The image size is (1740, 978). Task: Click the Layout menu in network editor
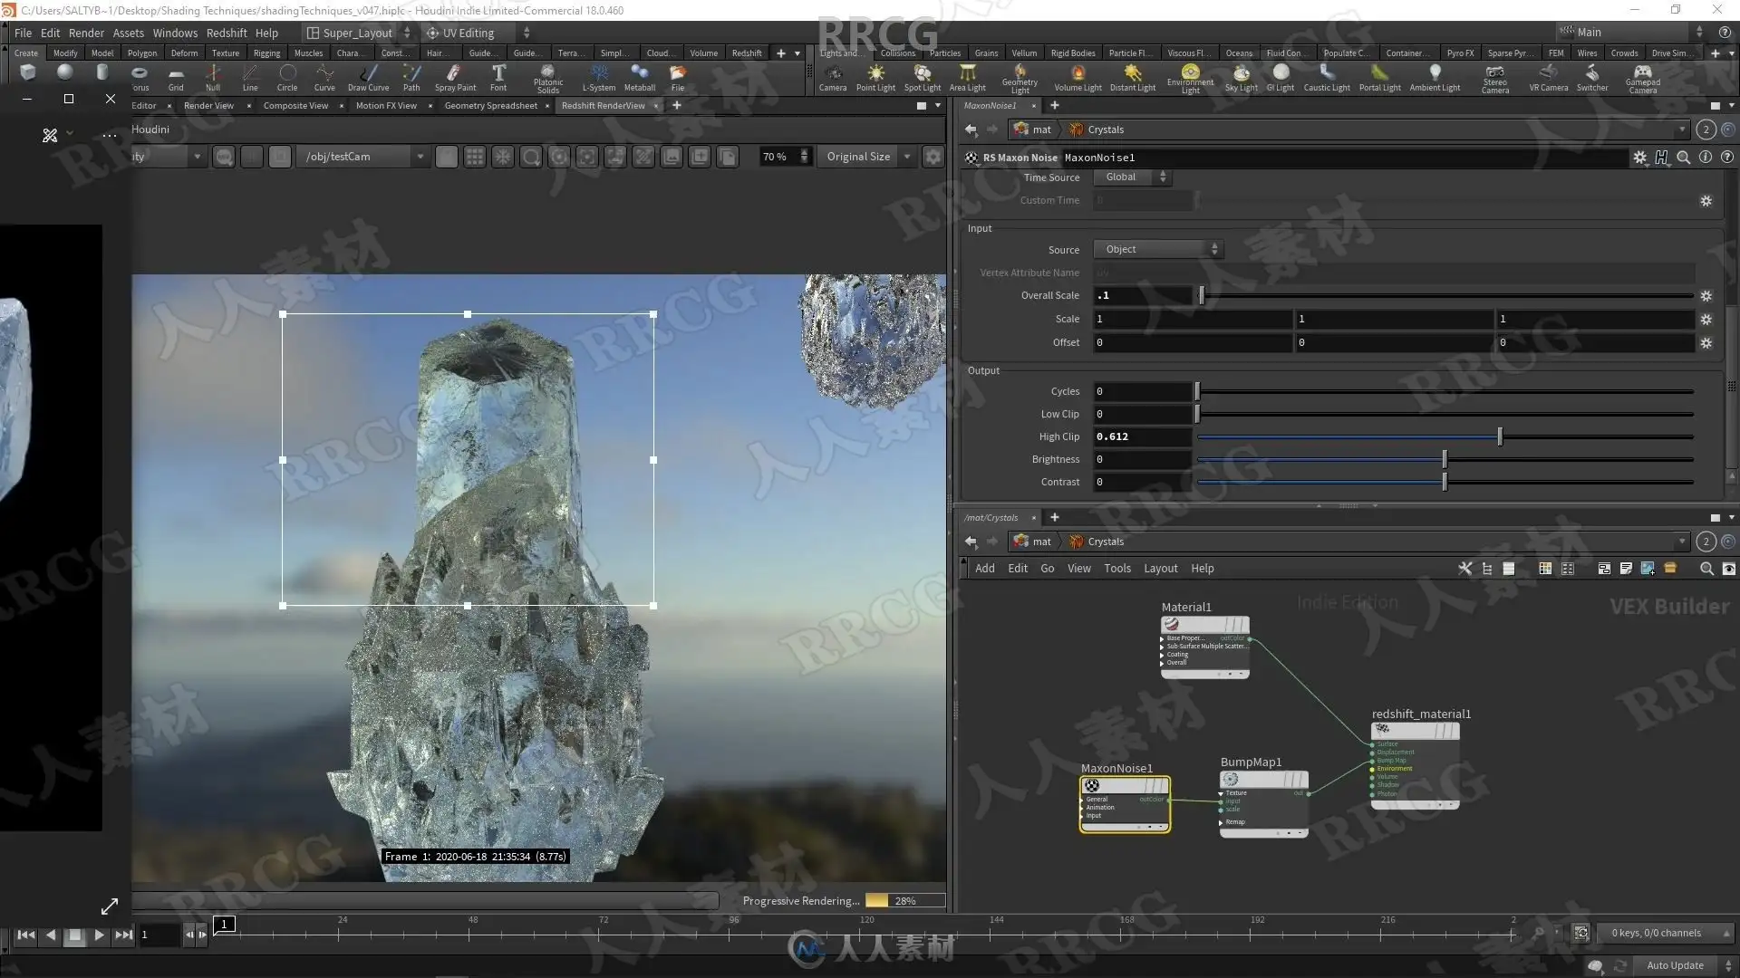pyautogui.click(x=1160, y=569)
